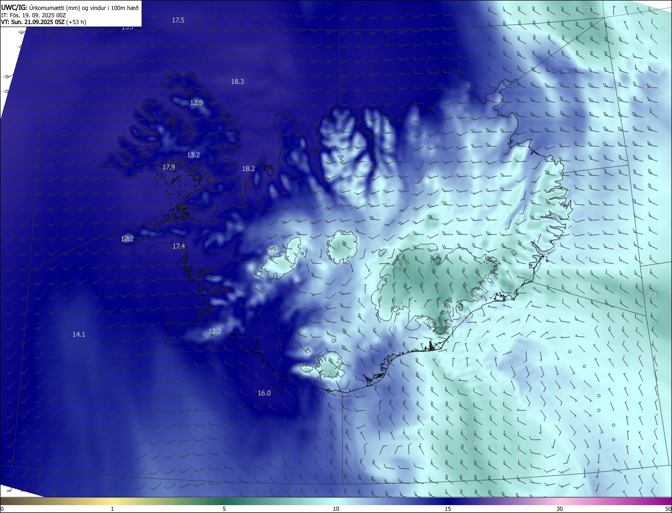Select the 18.2 value label
This screenshot has width=672, height=513.
[x=248, y=168]
